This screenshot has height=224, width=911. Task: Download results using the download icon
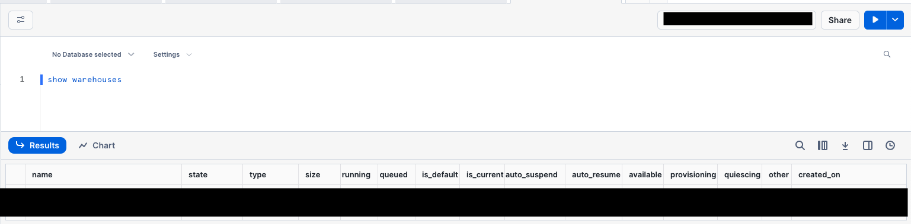(845, 145)
